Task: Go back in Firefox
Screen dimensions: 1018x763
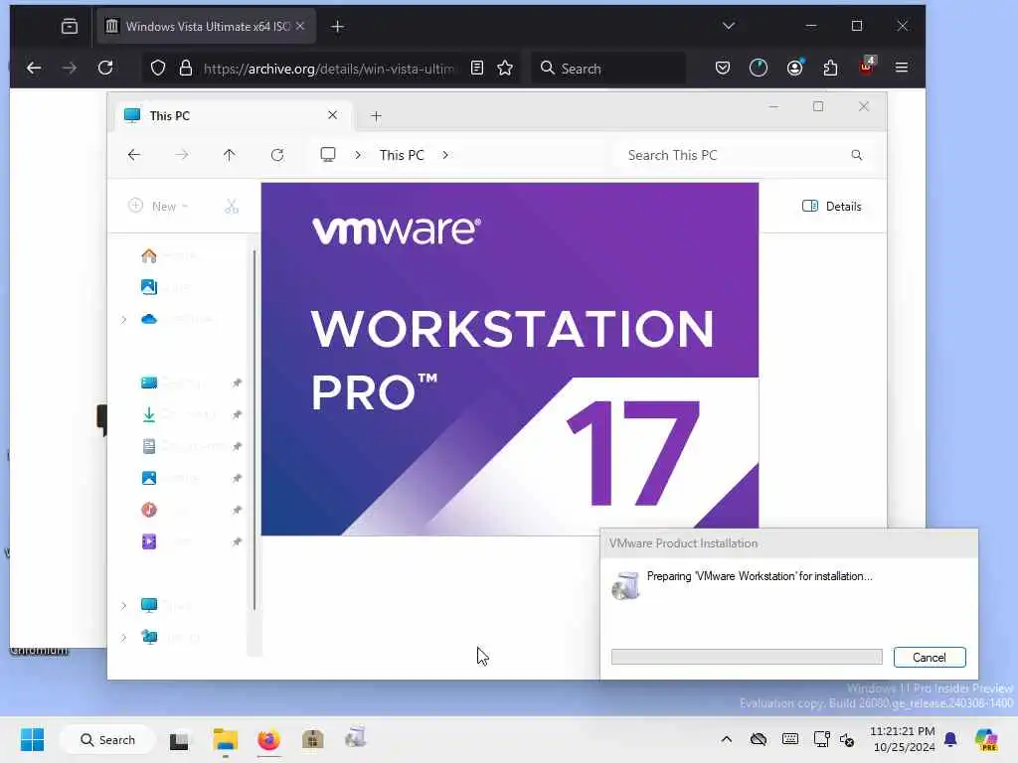Action: point(34,68)
